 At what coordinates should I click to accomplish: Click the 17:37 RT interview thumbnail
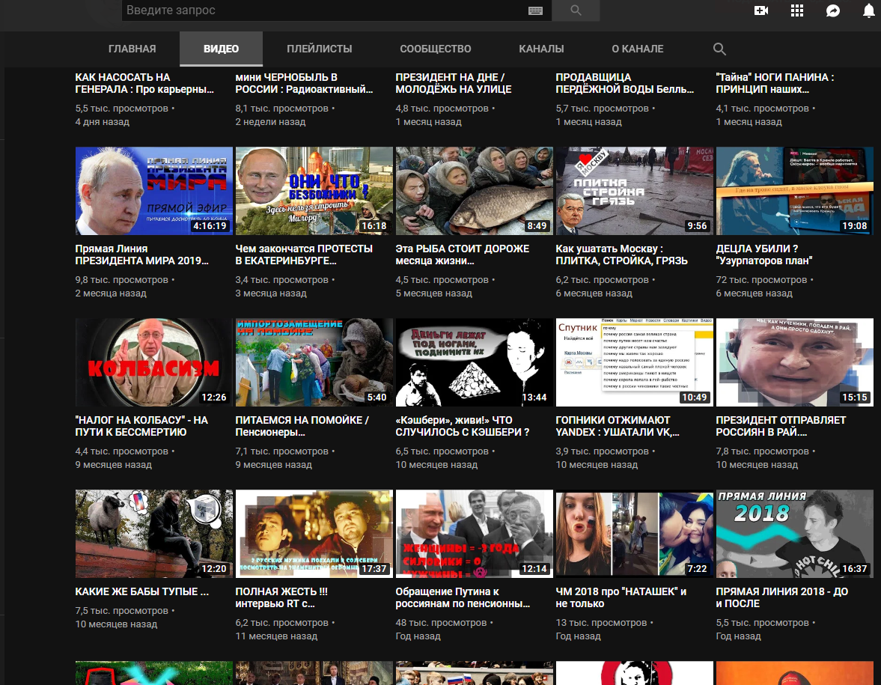click(314, 534)
